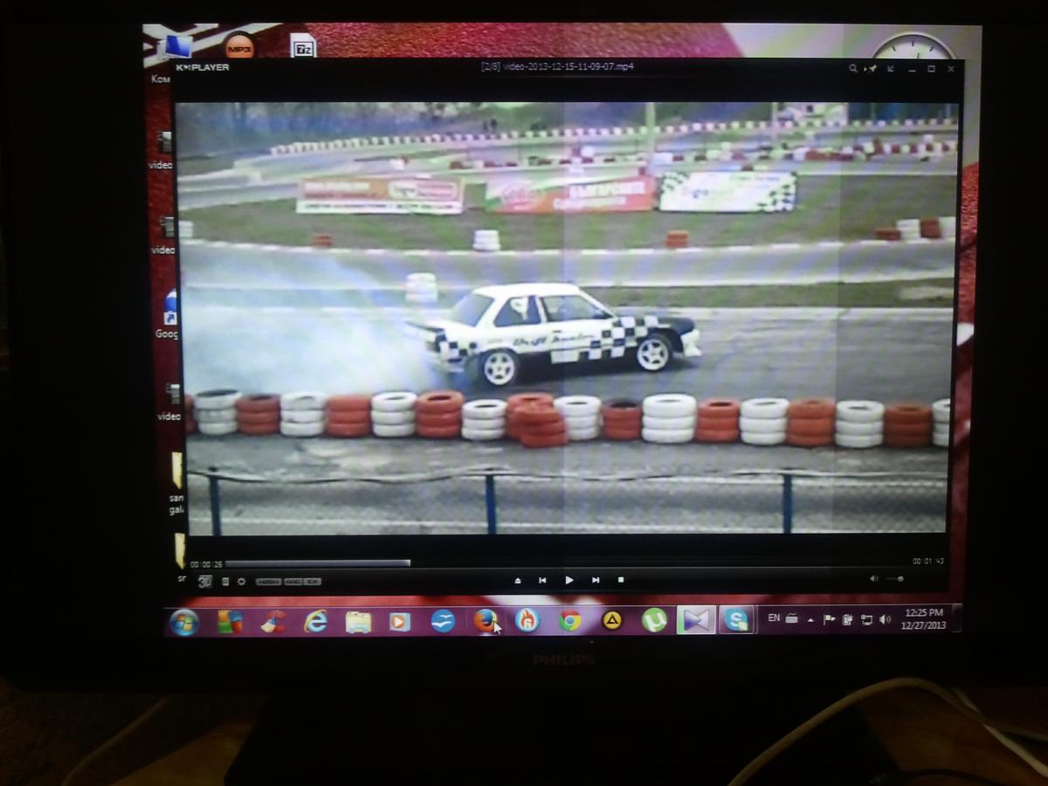Open uTorrent from the taskbar
The image size is (1048, 786).
coord(654,620)
